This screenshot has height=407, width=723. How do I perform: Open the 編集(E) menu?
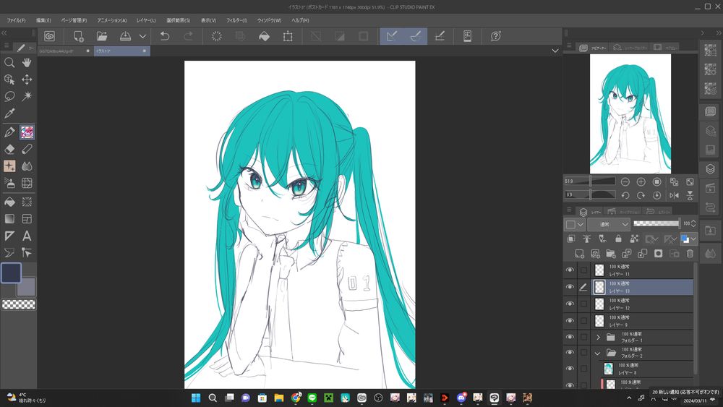pos(44,20)
